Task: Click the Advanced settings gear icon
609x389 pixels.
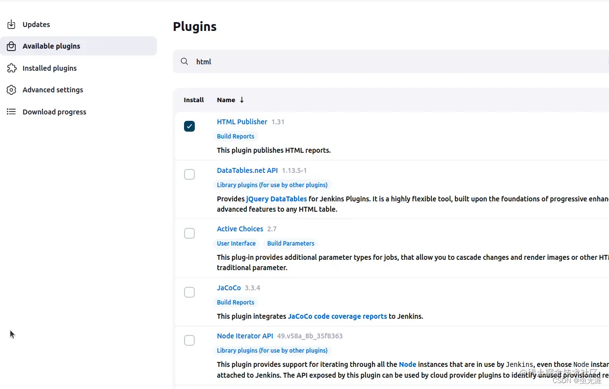Action: coord(11,90)
